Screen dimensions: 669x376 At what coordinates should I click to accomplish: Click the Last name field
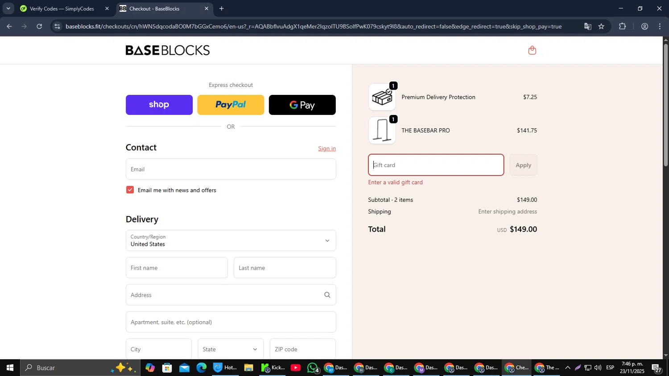coord(285,268)
